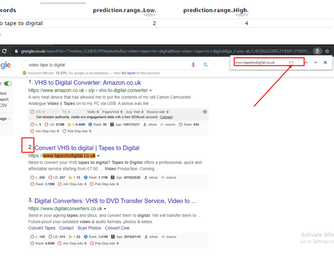Bookmark this page with the star icon
Image resolution: width=334 pixels, height=266 pixels.
coord(327,51)
